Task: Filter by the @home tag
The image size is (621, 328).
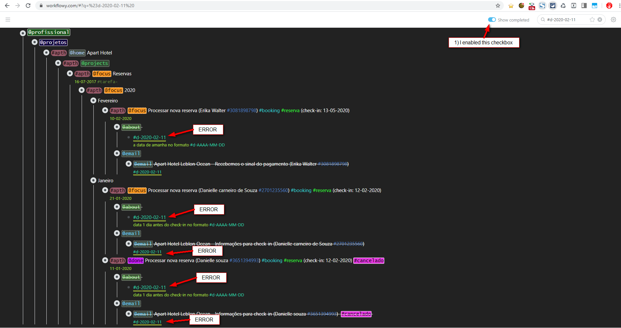Action: 77,53
